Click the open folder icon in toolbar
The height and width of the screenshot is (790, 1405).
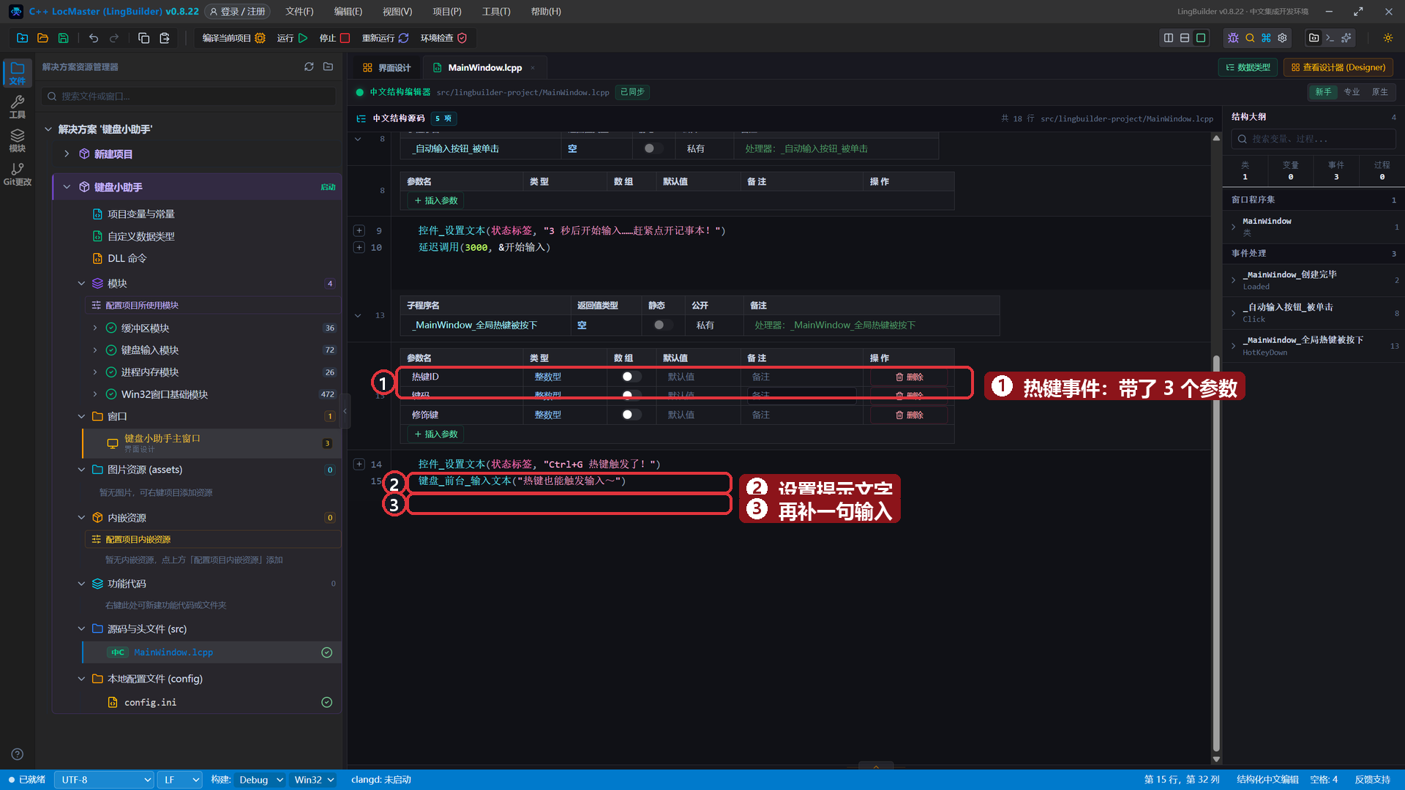click(x=42, y=38)
